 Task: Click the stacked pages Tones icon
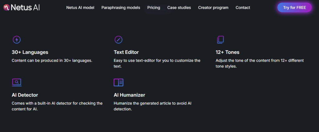[x=220, y=40]
